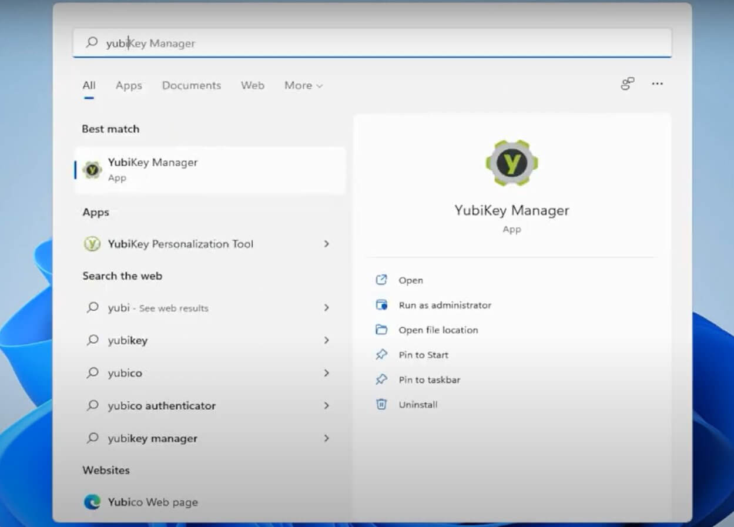Image resolution: width=734 pixels, height=527 pixels.
Task: Click the YubiKey Personalization Tool app icon
Action: [92, 244]
